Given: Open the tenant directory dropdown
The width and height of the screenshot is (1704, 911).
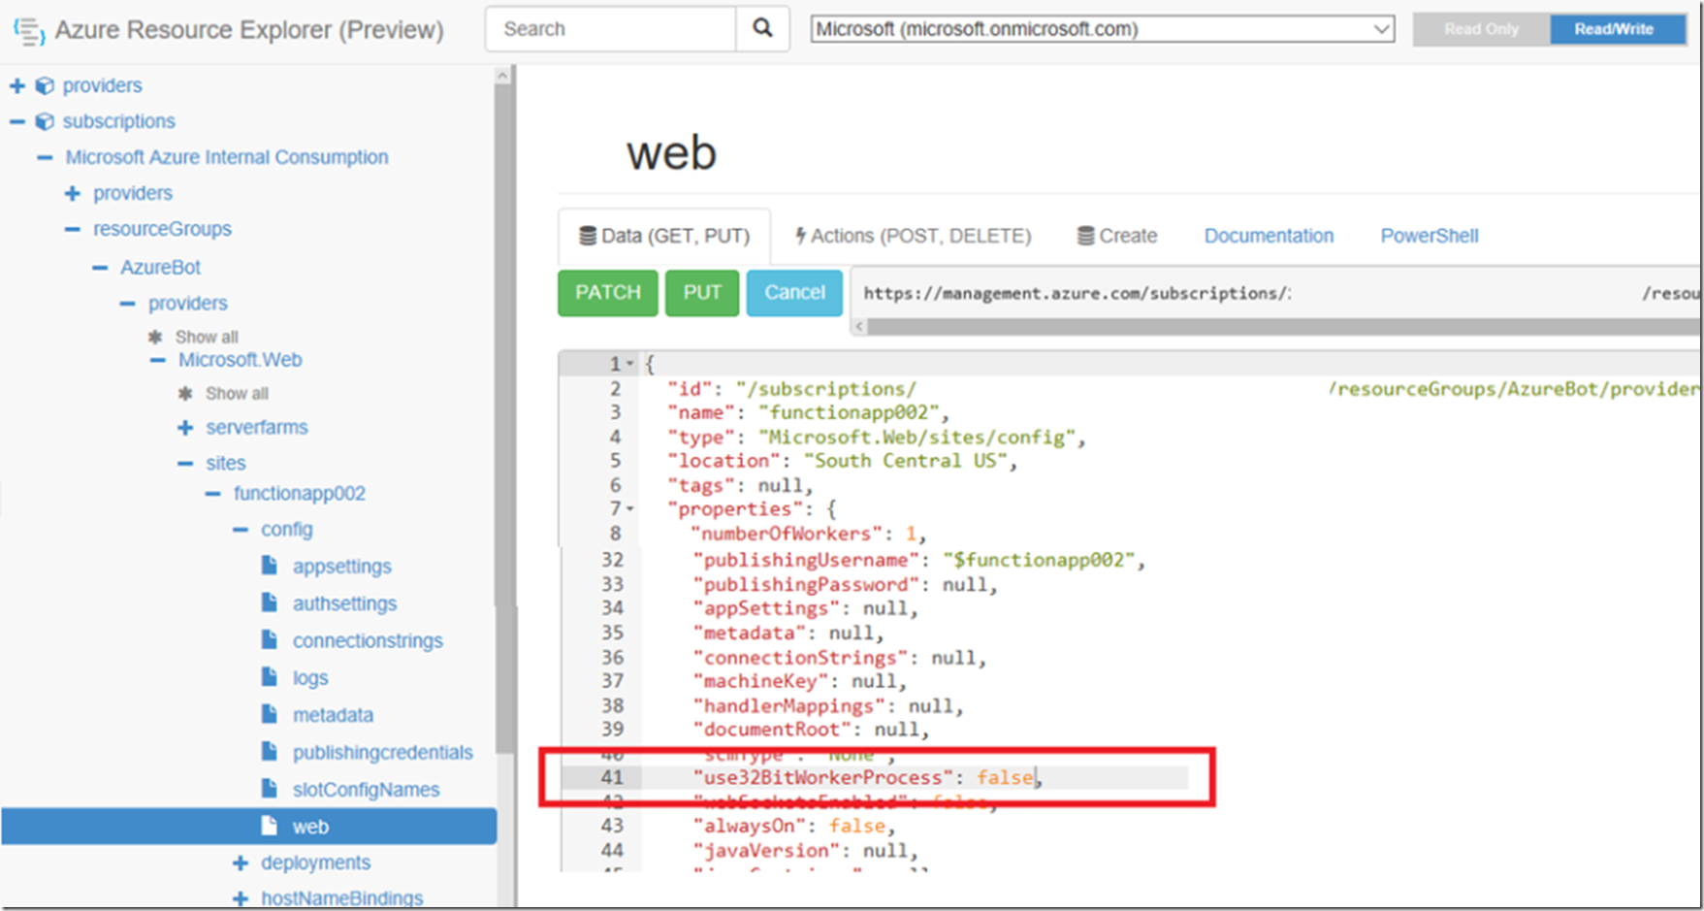Looking at the screenshot, I should pos(1103,29).
